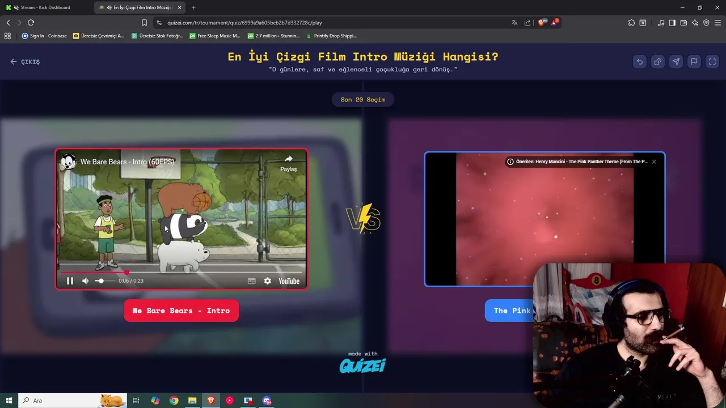Undo last choice with the quiz back-arrow icon
Image resolution: width=726 pixels, height=408 pixels.
640,62
